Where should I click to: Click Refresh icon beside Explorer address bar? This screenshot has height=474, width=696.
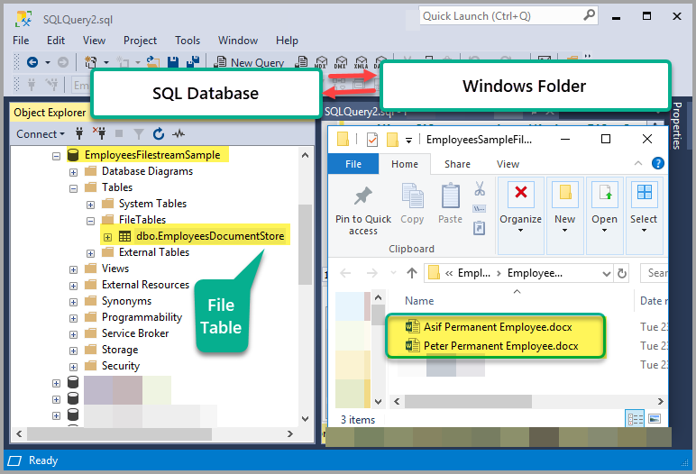[622, 273]
